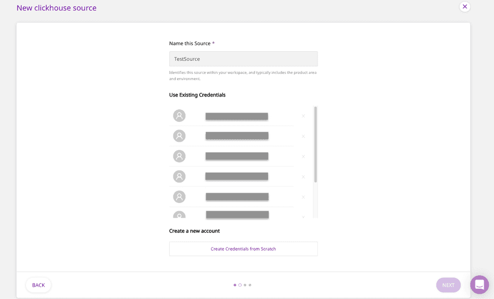Click the credentials list scrollbar
Viewport: 494px width, 299px height.
point(315,145)
